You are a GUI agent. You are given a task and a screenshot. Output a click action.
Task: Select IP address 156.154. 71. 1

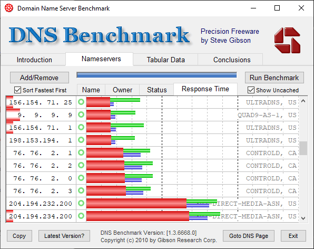click(41, 128)
